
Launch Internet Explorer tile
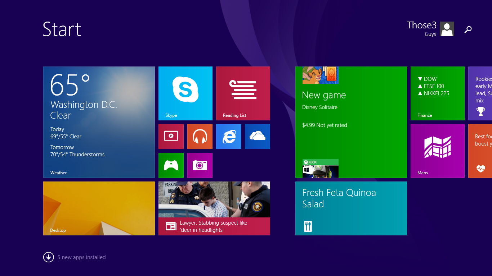[228, 136]
